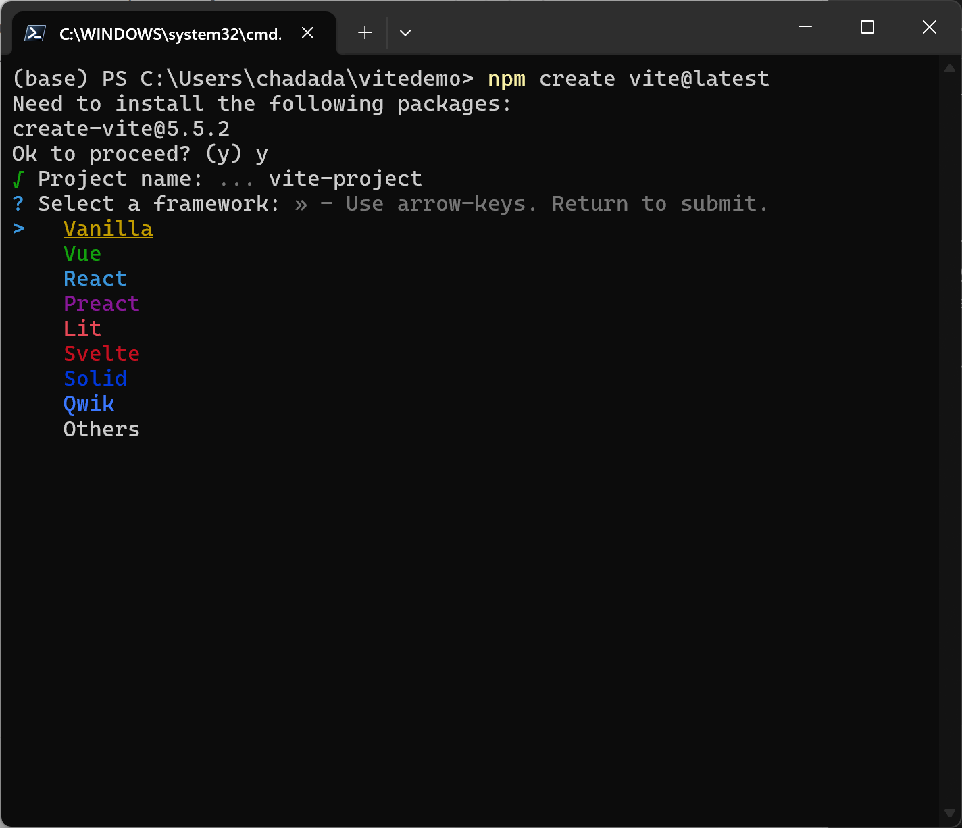This screenshot has height=828, width=962.
Task: Close the terminal window
Action: coord(930,27)
